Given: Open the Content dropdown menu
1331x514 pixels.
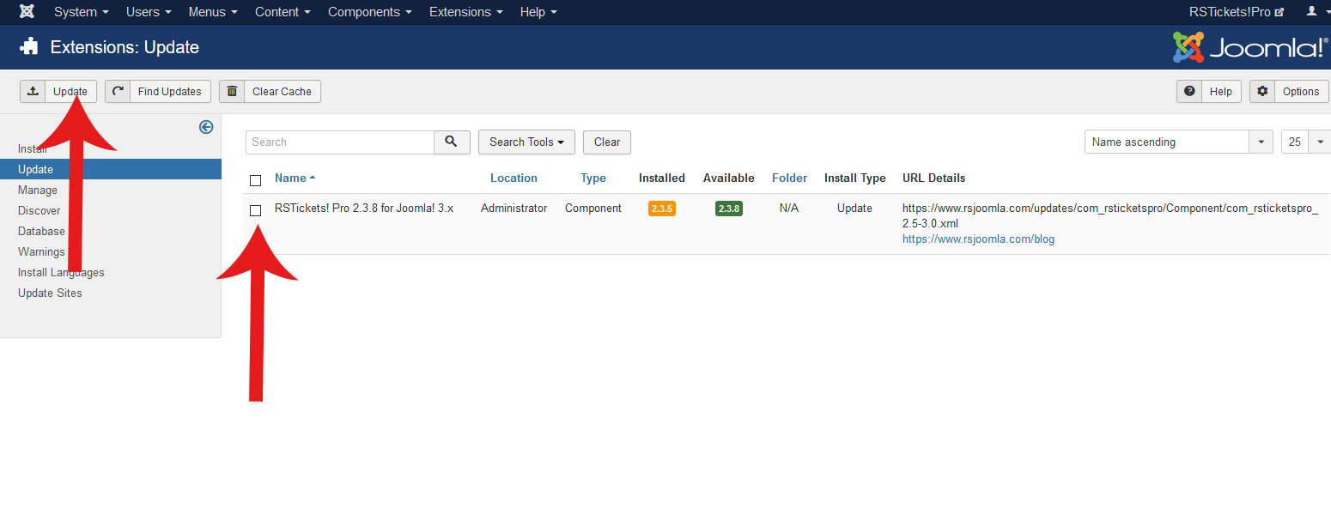Looking at the screenshot, I should [283, 12].
